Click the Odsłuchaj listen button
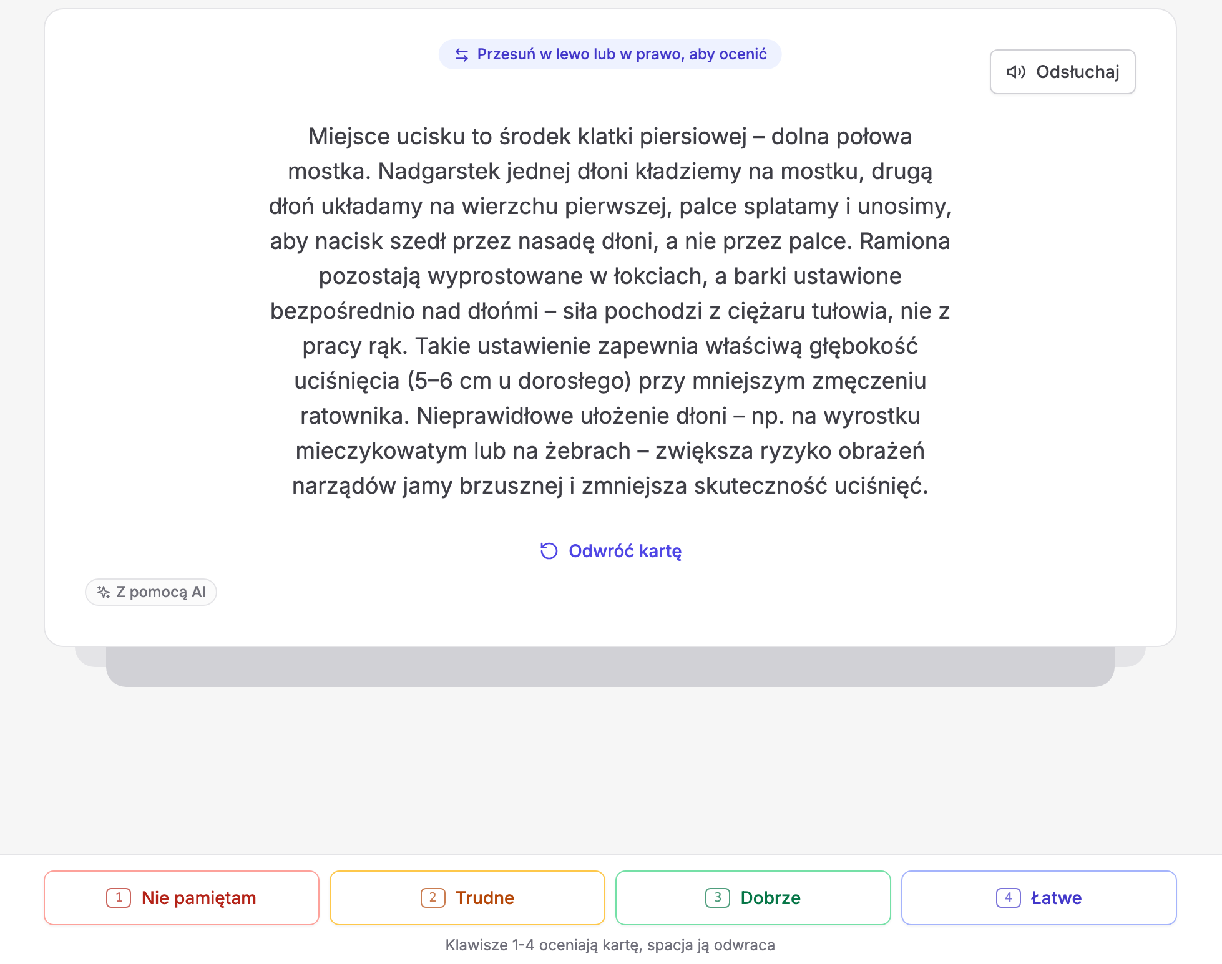Screen dimensions: 1222x964 (1062, 72)
